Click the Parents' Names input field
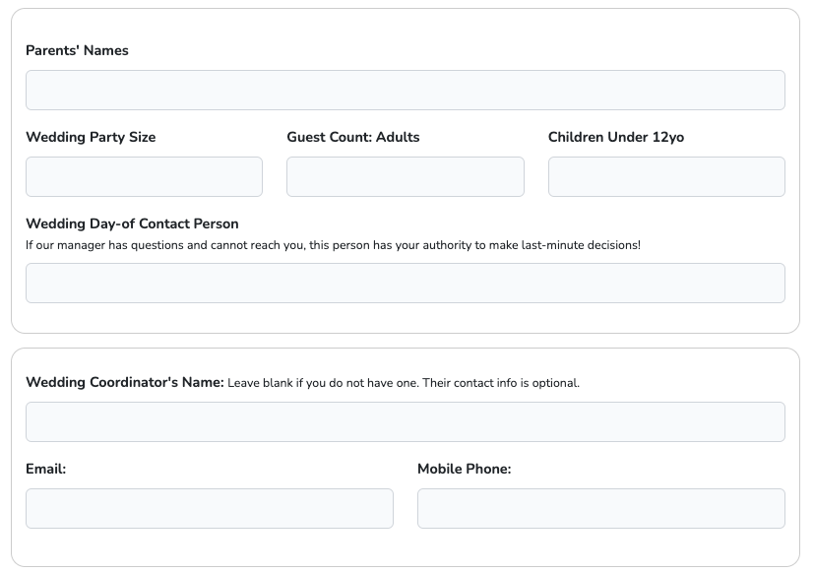814x573 pixels. click(x=405, y=90)
